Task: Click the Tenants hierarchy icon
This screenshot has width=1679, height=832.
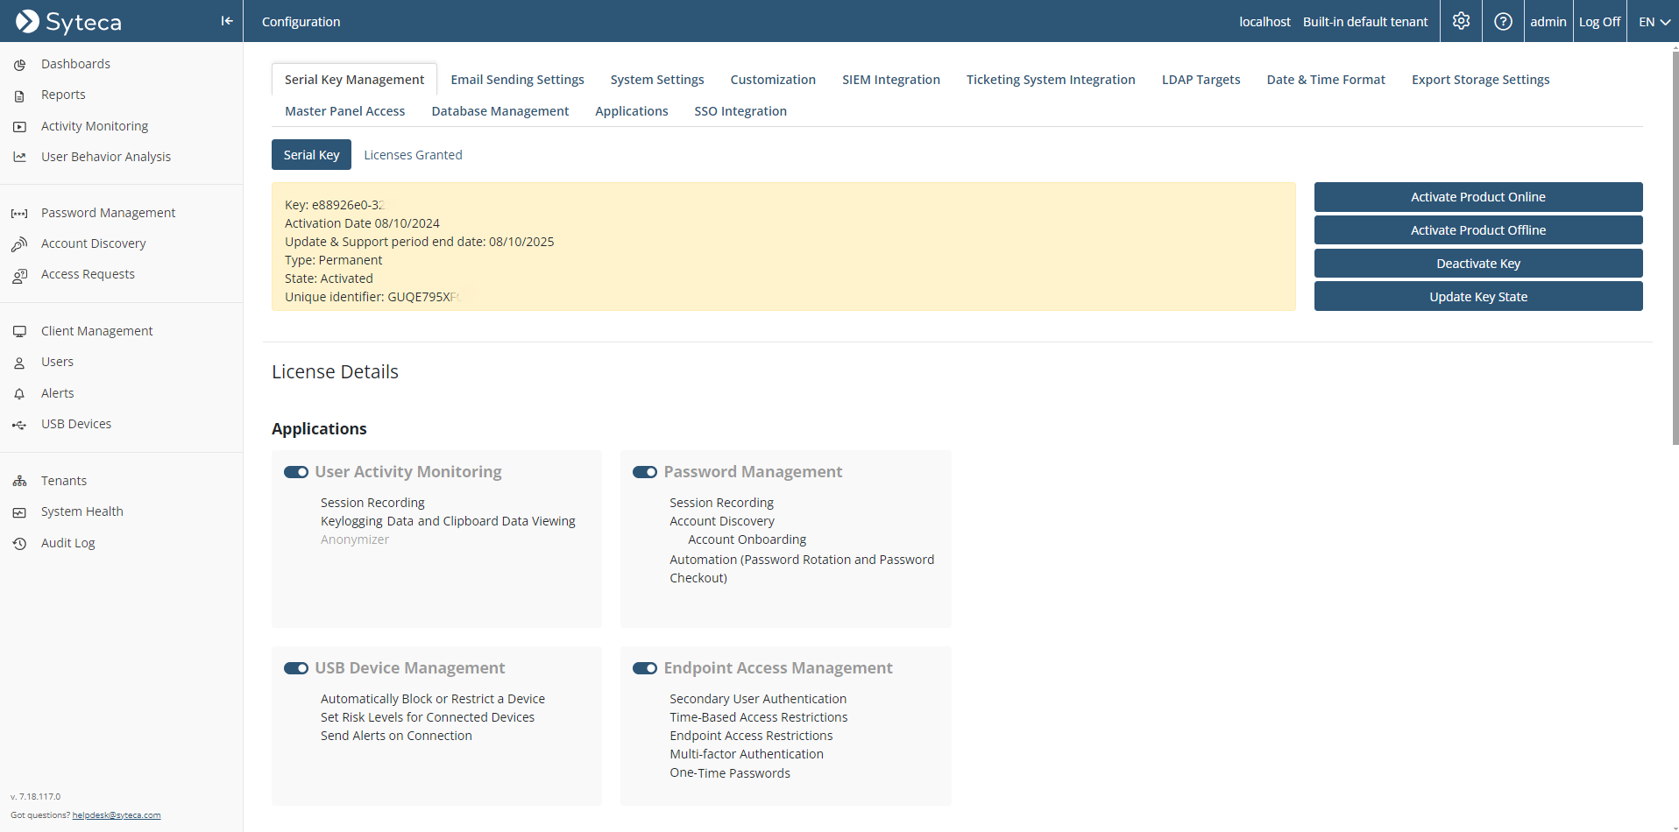Action: pyautogui.click(x=19, y=481)
